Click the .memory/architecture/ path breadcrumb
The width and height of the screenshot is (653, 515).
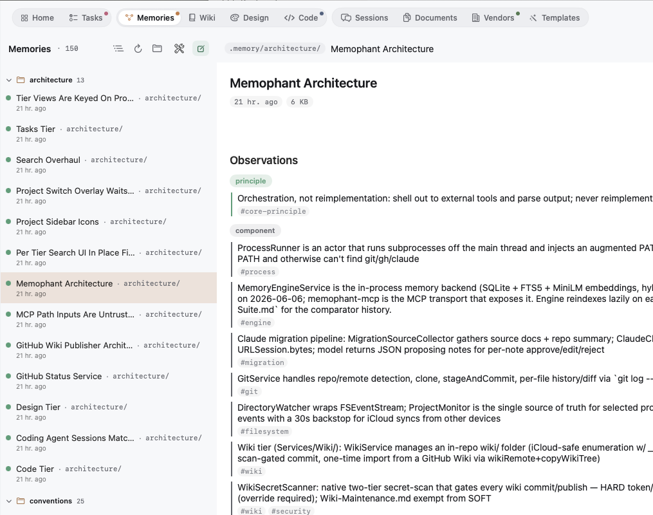[275, 49]
